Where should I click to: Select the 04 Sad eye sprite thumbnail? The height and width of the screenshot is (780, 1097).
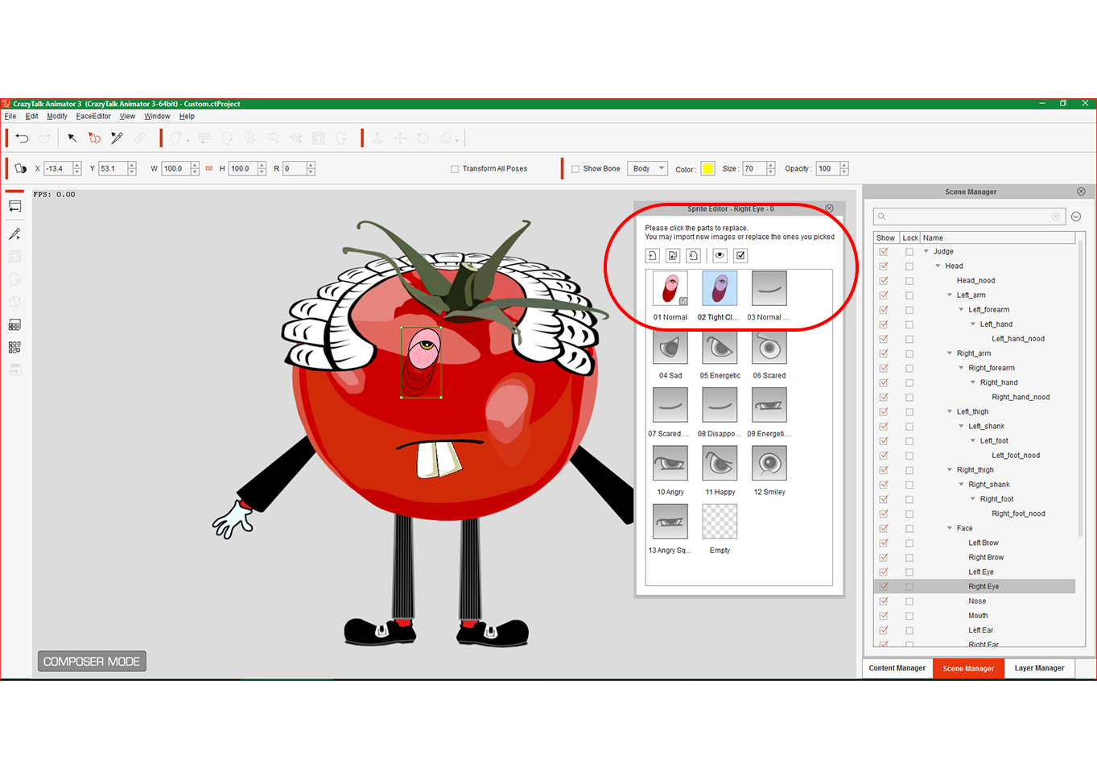pos(670,347)
